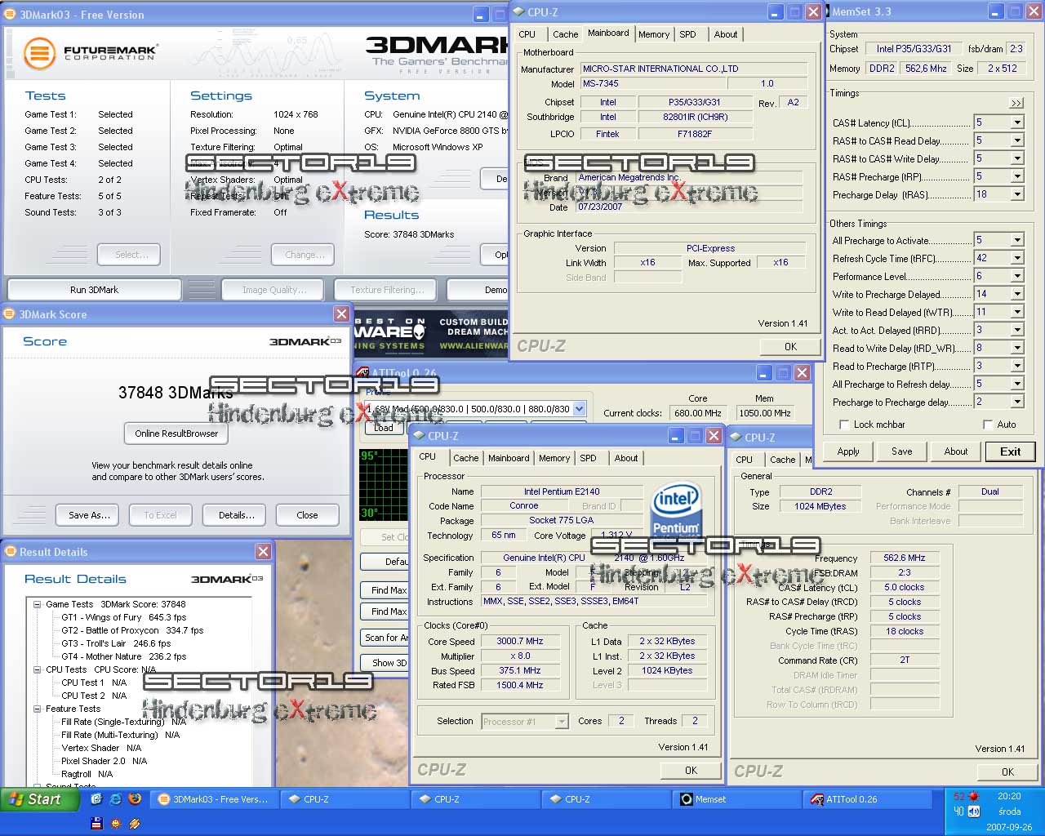Click the Core Speed value 3000.7 MHz
Image resolution: width=1045 pixels, height=836 pixels.
(520, 642)
